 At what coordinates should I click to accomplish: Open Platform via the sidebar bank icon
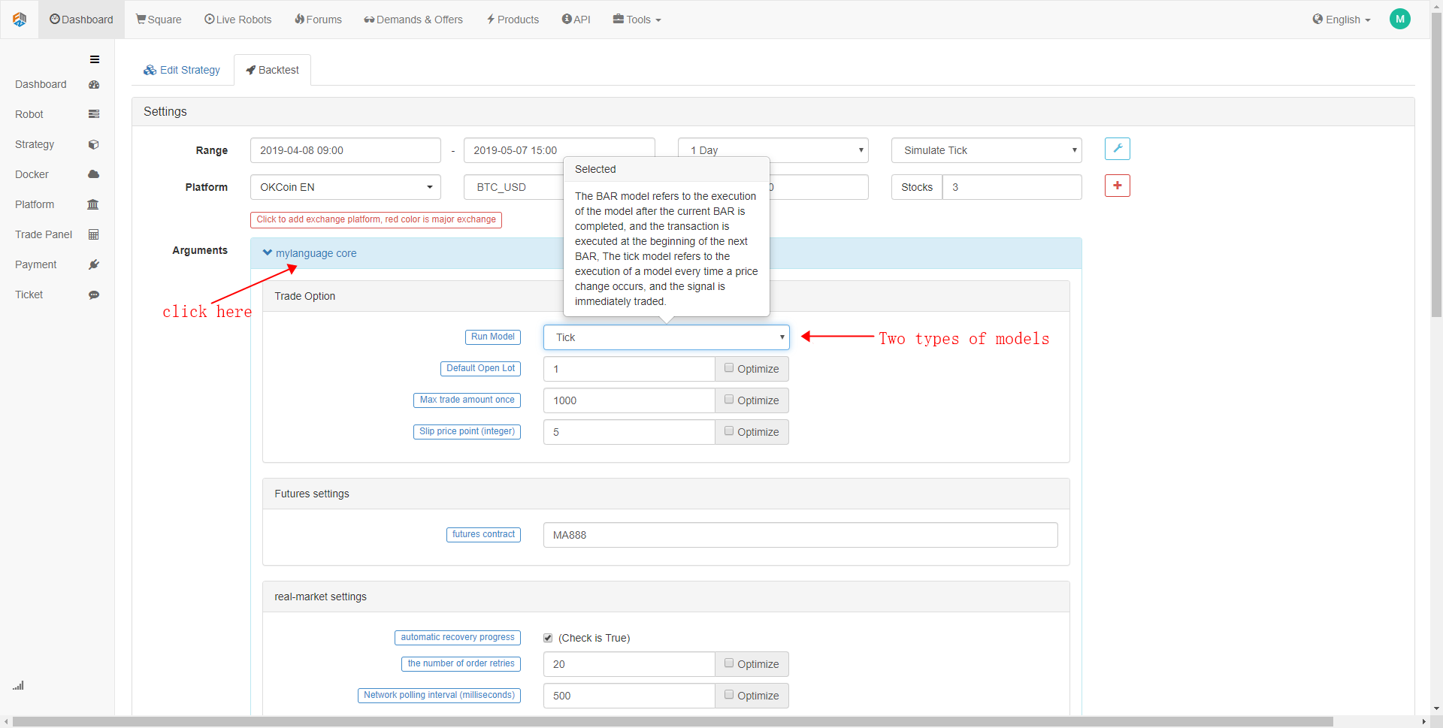point(93,204)
